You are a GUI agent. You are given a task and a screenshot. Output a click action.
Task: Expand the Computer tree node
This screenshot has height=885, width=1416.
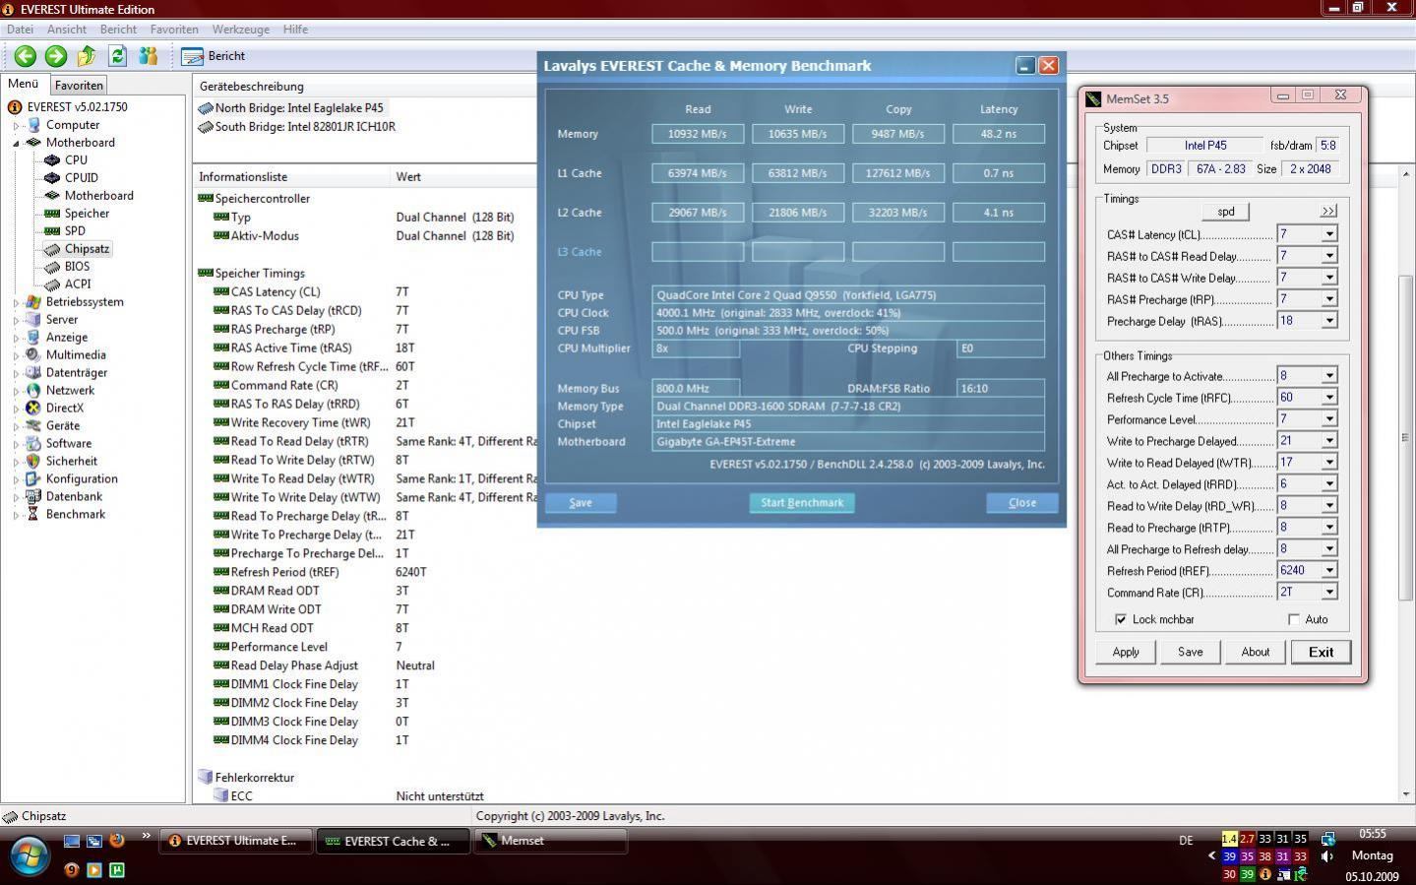[x=16, y=125]
